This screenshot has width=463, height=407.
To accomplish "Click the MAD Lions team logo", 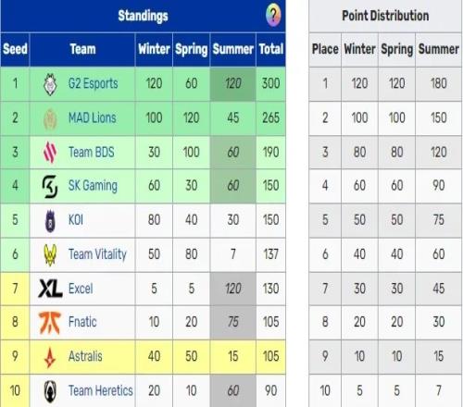I will click(50, 118).
